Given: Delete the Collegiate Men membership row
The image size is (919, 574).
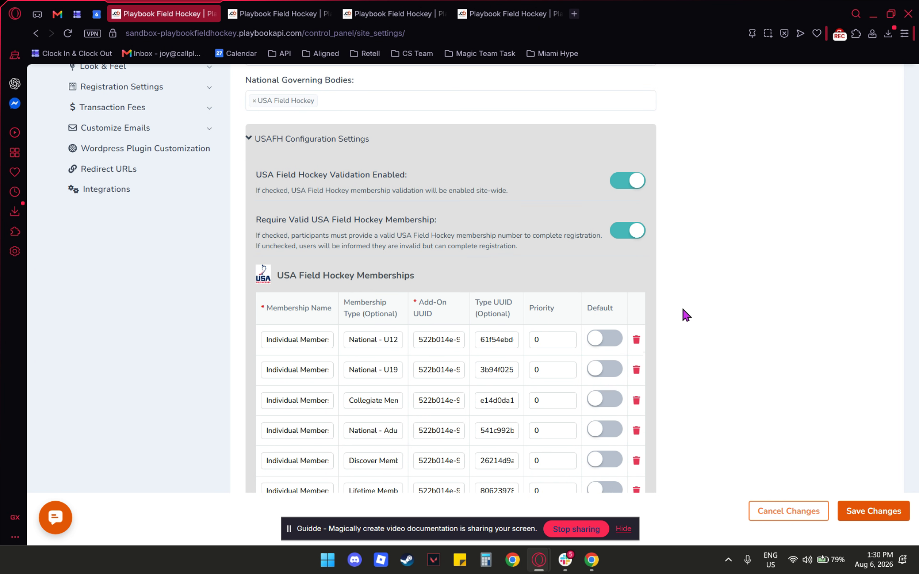Looking at the screenshot, I should (x=636, y=400).
